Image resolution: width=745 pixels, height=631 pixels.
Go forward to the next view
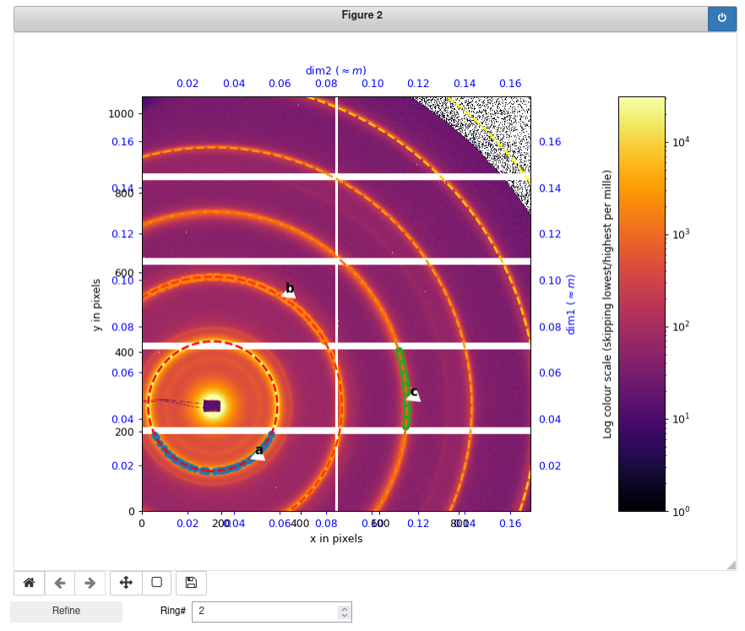[90, 583]
